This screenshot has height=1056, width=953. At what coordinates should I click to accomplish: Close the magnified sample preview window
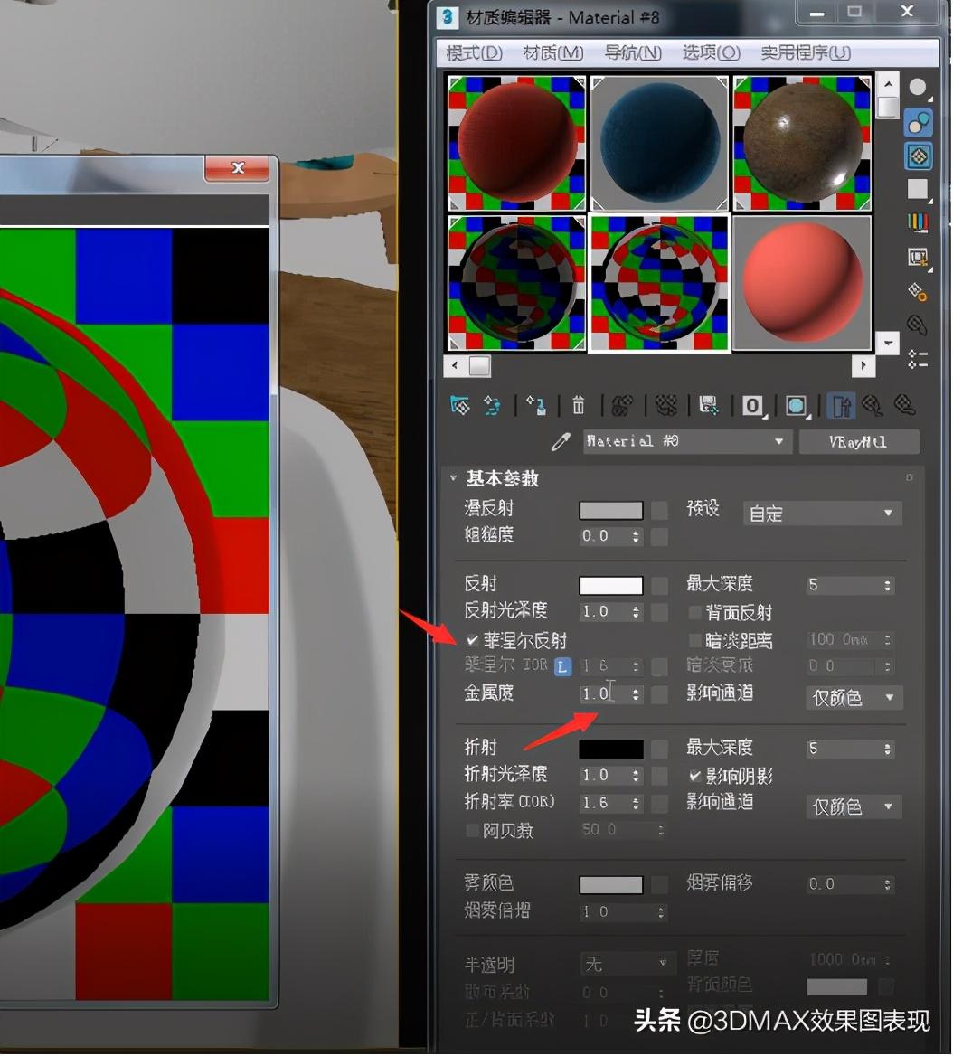[237, 167]
